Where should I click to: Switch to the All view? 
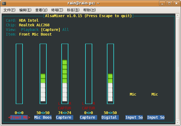click(66, 30)
